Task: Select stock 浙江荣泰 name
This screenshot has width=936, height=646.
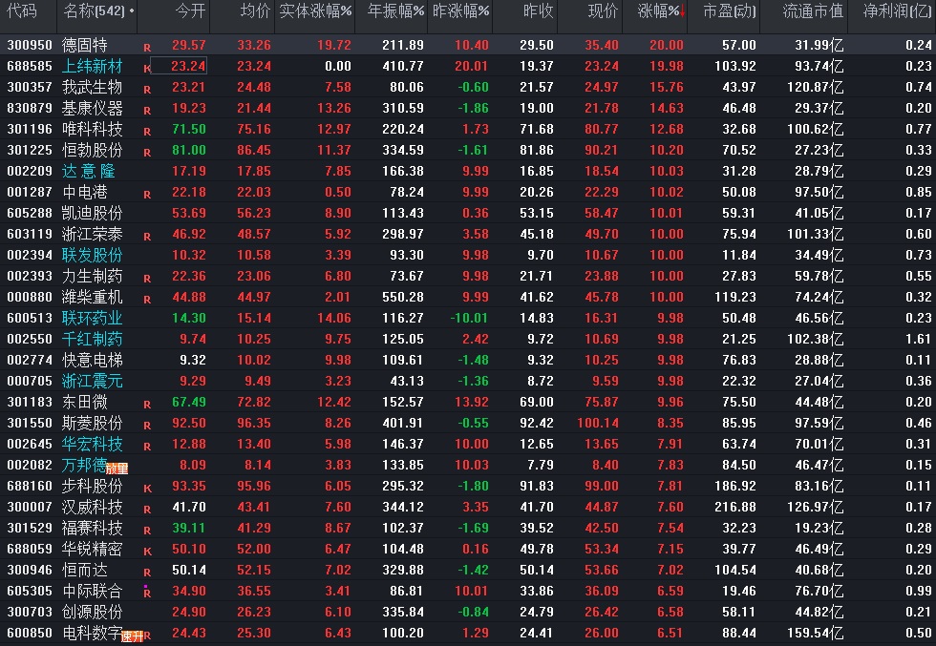Action: click(x=92, y=234)
